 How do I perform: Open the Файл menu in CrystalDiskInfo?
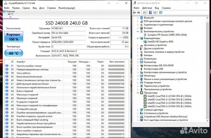click(x=7, y=8)
